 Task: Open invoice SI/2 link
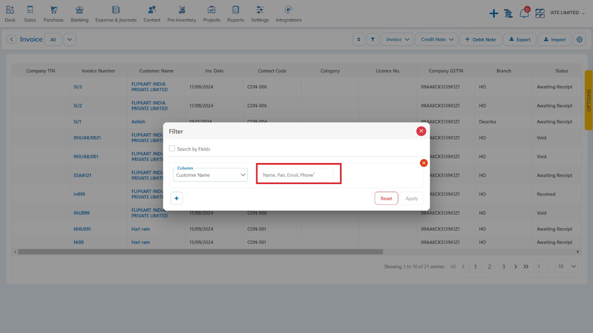coord(78,106)
